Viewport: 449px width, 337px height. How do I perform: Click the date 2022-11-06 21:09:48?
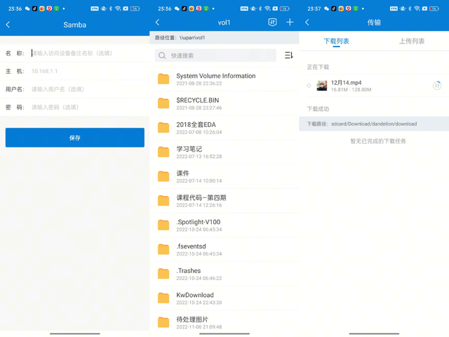coord(199,327)
